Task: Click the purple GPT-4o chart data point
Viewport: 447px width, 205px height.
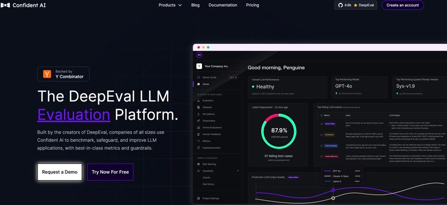Action: click(333, 190)
